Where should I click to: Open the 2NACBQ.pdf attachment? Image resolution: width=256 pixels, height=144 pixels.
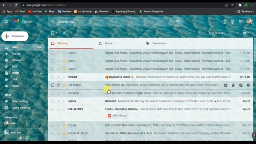pos(118,116)
